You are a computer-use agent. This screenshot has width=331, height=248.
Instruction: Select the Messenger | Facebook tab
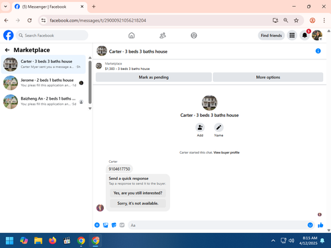[50, 7]
